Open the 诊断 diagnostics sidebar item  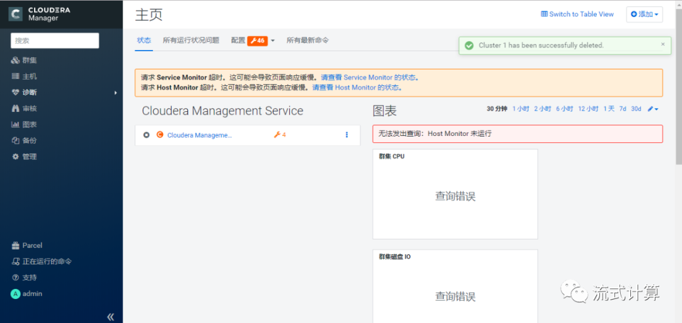[x=25, y=92]
